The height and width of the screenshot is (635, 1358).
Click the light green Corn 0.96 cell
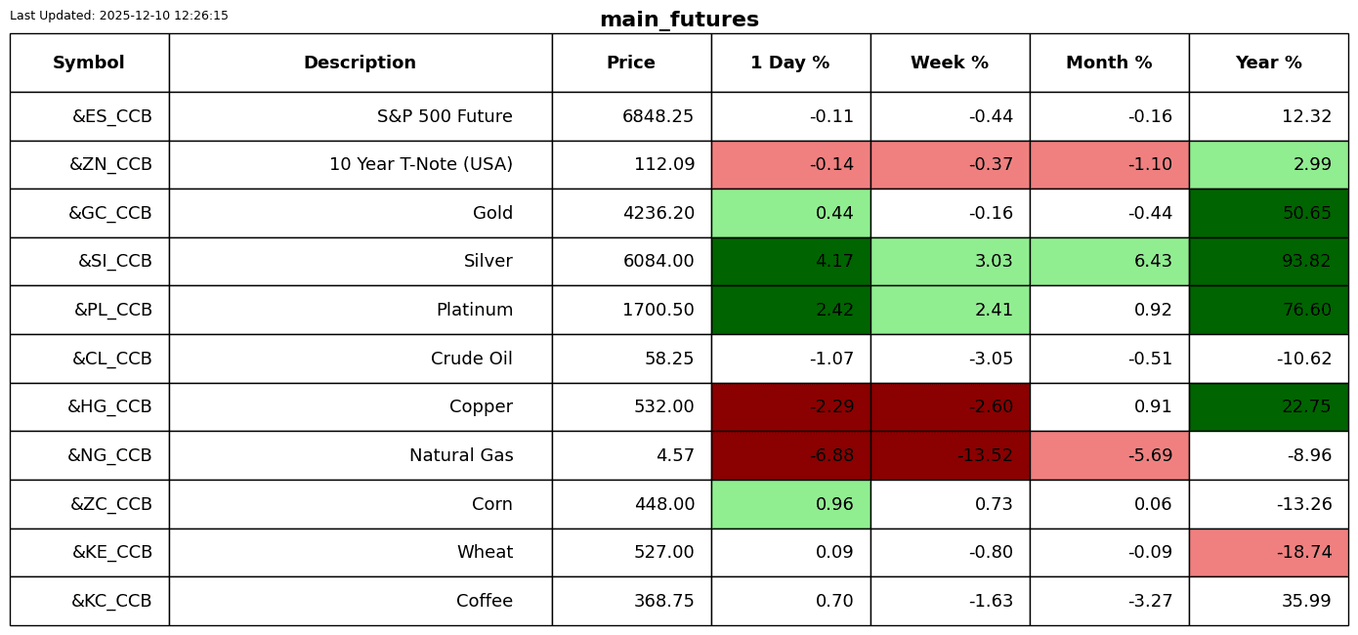(790, 505)
